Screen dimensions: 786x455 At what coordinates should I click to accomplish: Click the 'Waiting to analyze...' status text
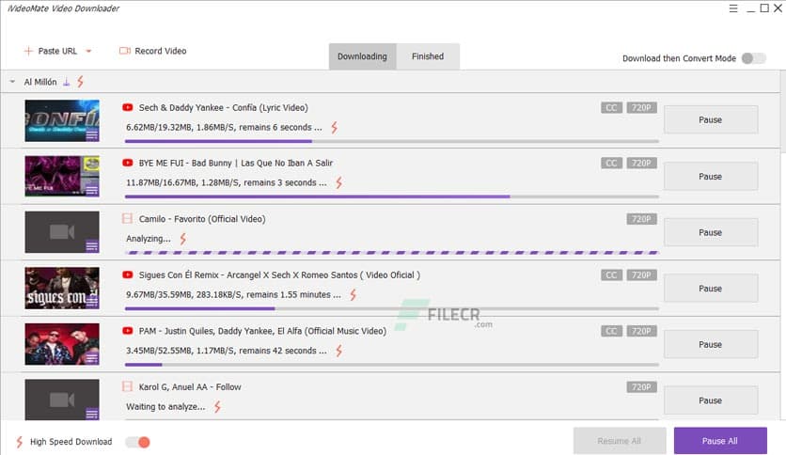(x=165, y=407)
